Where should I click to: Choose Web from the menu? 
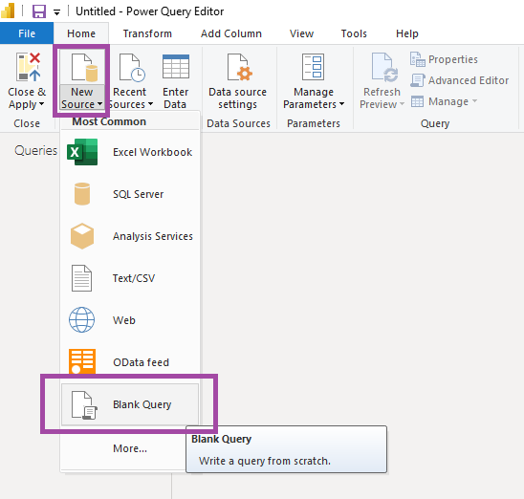point(130,320)
